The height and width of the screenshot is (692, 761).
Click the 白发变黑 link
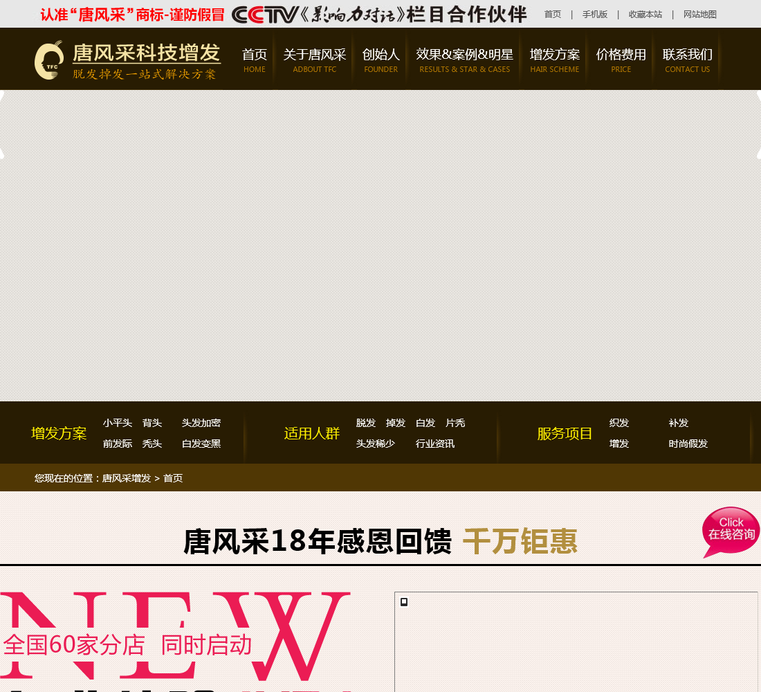pos(201,444)
